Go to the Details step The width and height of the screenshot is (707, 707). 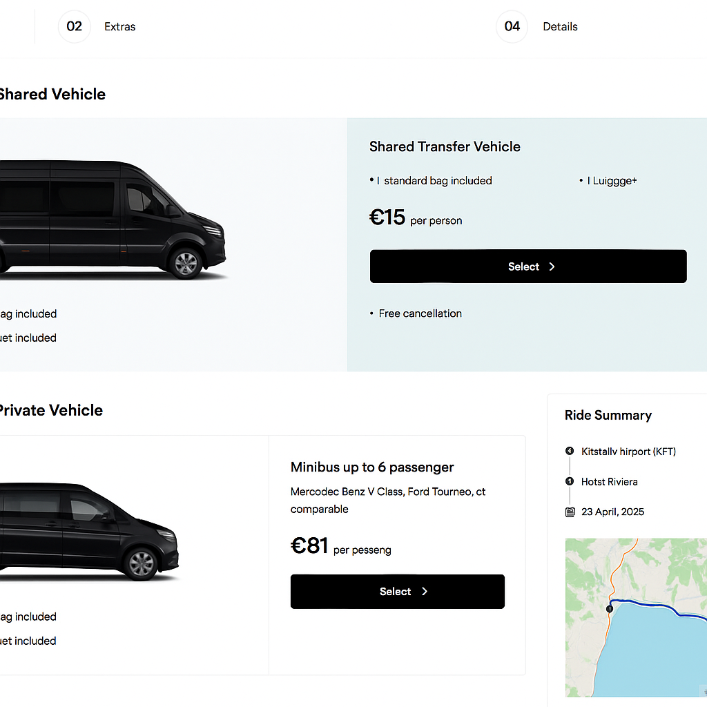pos(560,27)
